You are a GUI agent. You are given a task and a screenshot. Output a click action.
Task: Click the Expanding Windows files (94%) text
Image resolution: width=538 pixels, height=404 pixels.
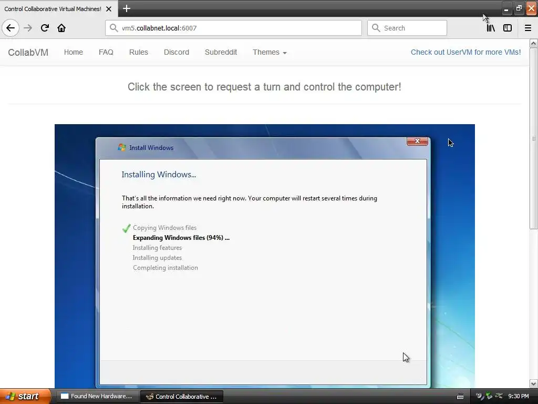click(x=181, y=238)
